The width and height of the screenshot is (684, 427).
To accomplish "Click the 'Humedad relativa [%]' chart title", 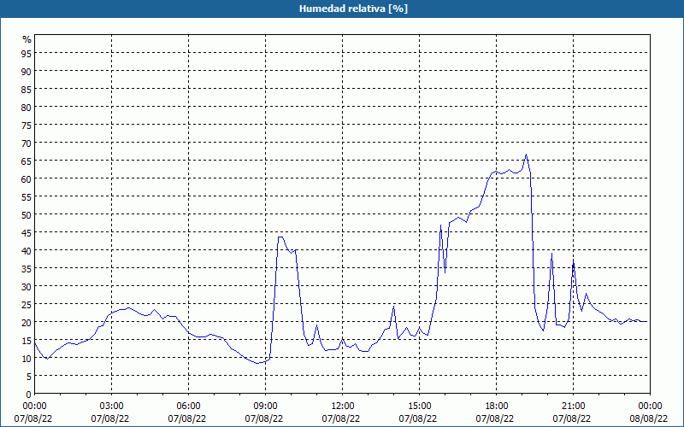I will (x=353, y=9).
